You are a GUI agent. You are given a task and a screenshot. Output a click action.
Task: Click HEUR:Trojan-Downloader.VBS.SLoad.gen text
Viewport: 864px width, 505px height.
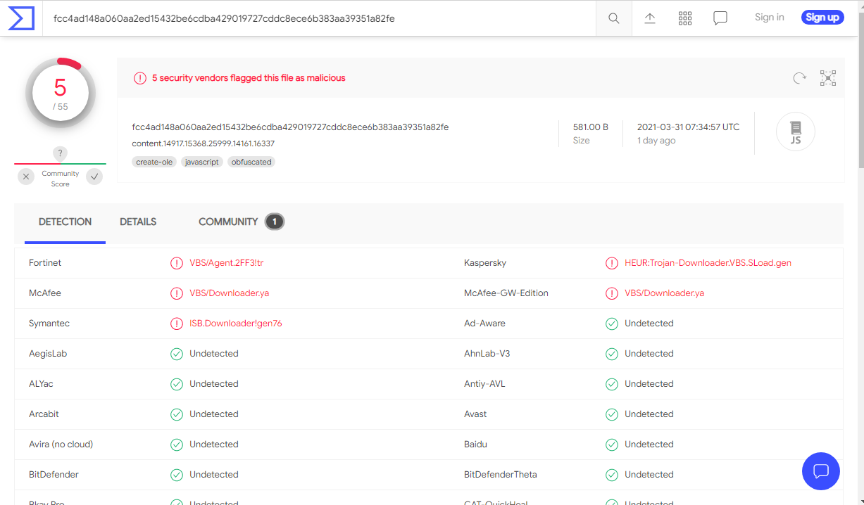click(x=708, y=263)
